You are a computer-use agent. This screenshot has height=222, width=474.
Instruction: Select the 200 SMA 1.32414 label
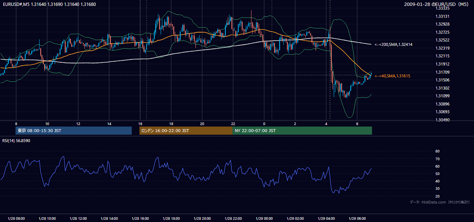click(x=394, y=44)
